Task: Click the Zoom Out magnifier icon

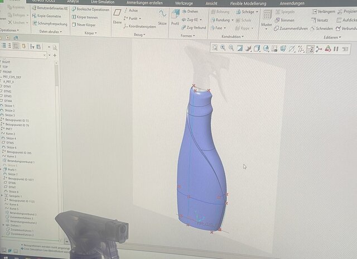Action: [231, 48]
